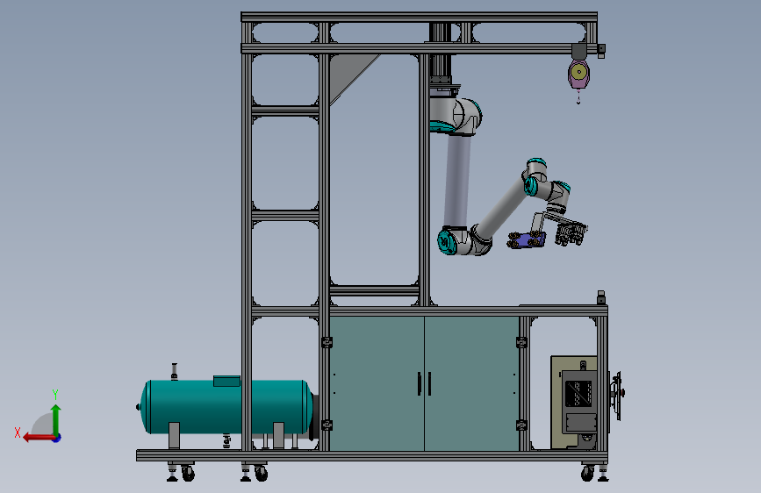Pick the pink spring balancer hanging from beam
761x493 pixels.
[578, 74]
